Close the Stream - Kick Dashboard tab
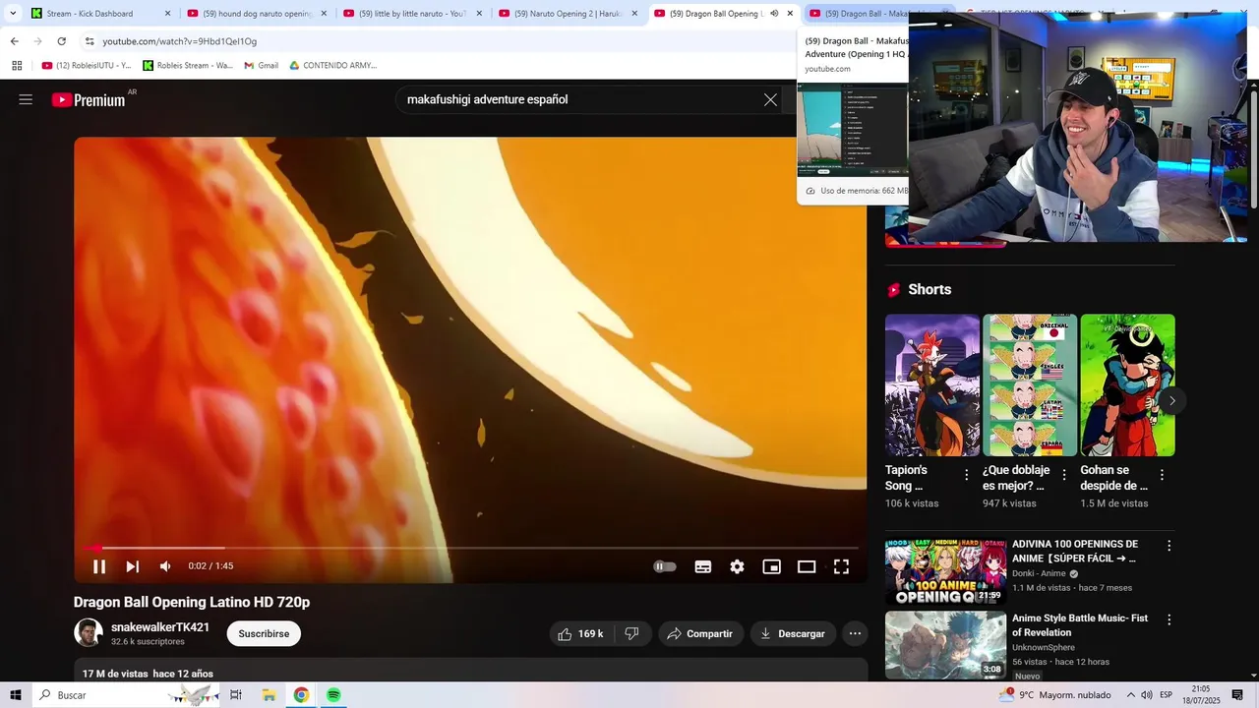Viewport: 1259px width, 708px height. click(x=167, y=14)
